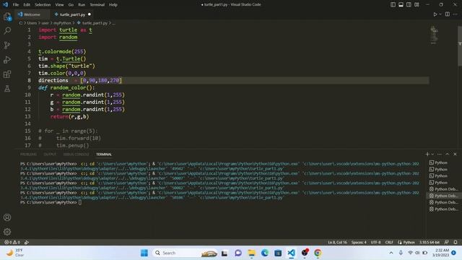462x260 pixels.
Task: Select the highlighted Python Deb... terminal entry
Action: [x=444, y=196]
